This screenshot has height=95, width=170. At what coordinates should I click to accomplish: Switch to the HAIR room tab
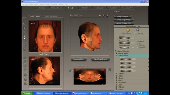point(85,8)
